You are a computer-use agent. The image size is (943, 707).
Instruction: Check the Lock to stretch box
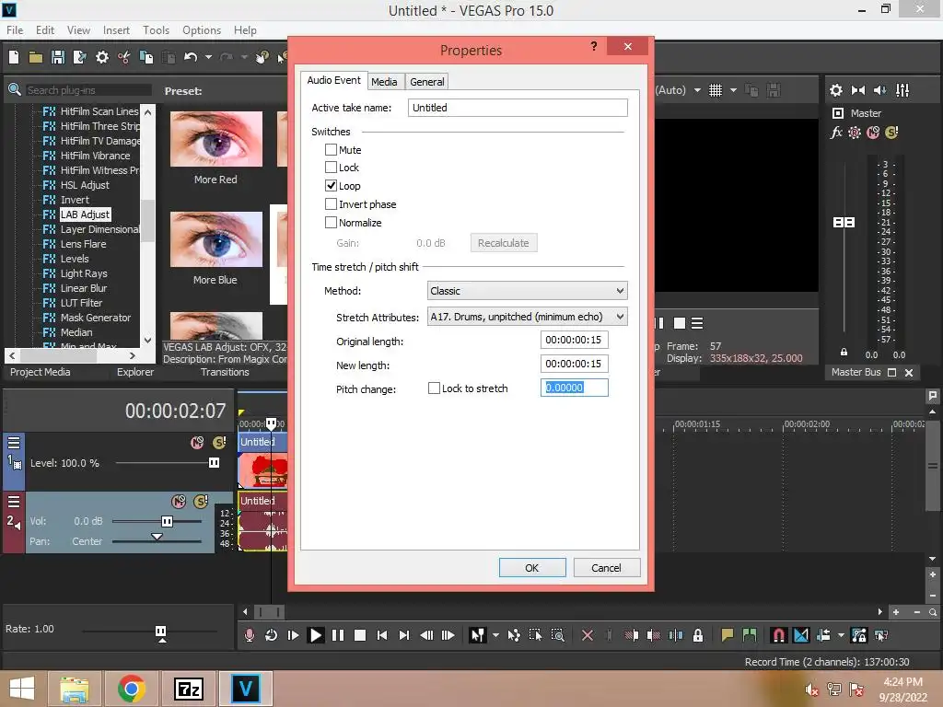coord(434,388)
